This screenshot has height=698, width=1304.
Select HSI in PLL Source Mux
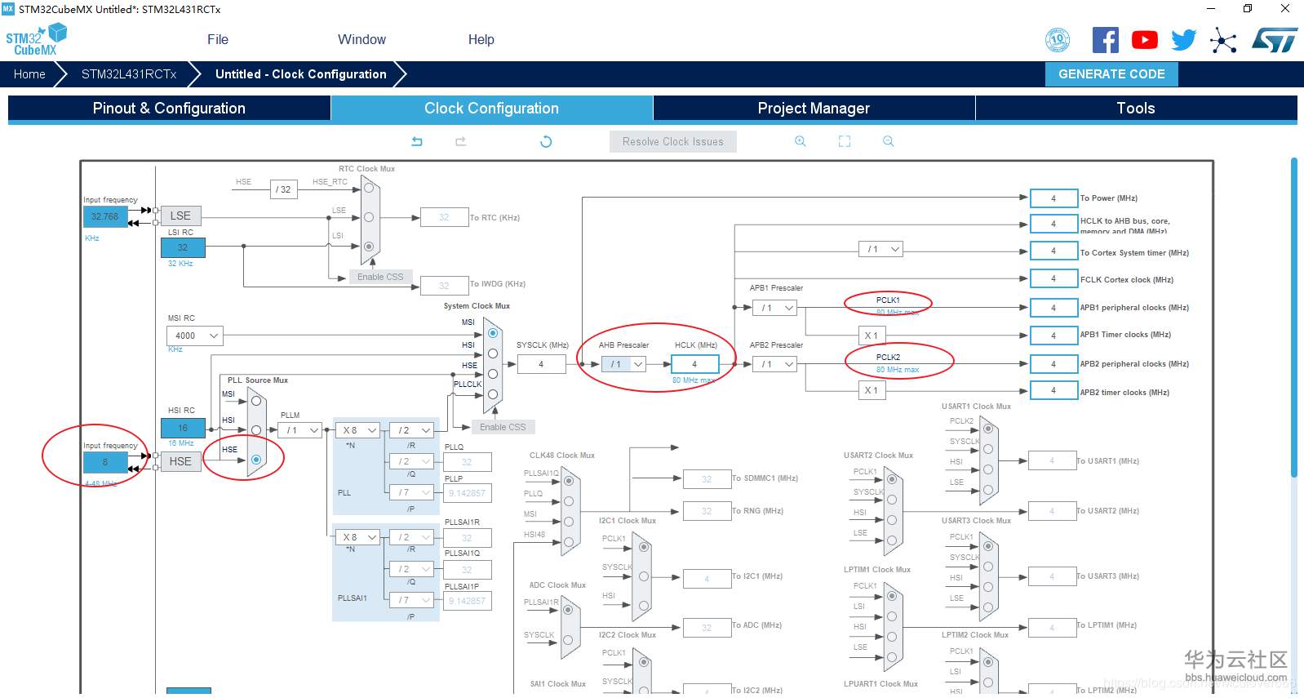click(256, 430)
